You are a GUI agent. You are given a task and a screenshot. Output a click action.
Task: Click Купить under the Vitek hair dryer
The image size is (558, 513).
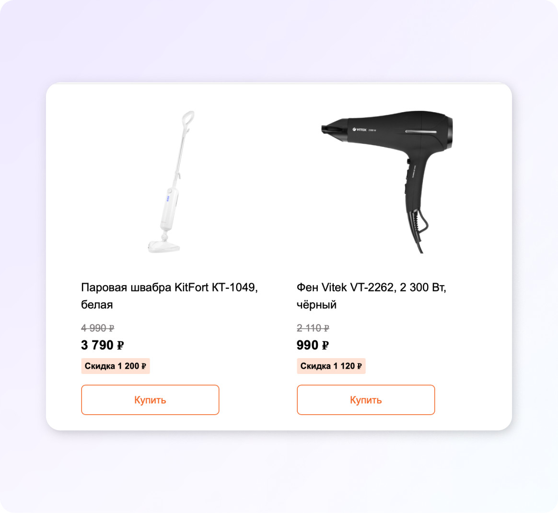tap(366, 400)
